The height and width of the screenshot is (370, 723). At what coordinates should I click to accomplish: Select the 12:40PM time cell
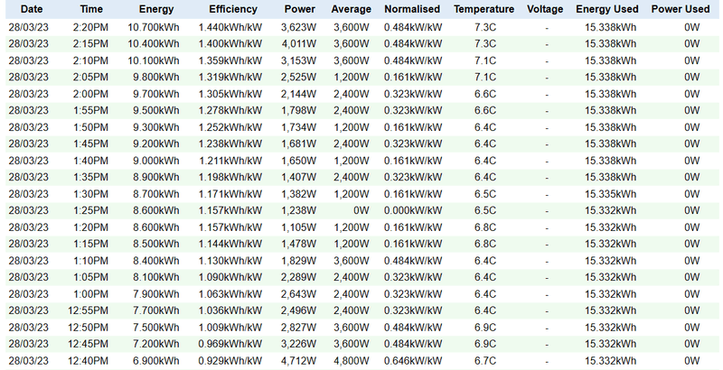88,361
